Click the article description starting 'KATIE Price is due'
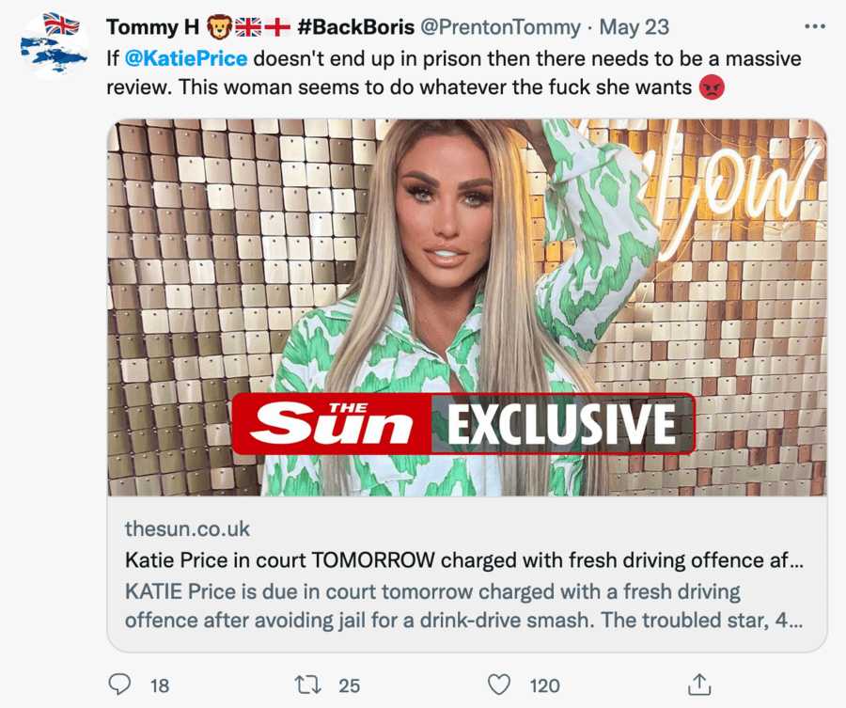This screenshot has height=708, width=846. (x=462, y=607)
